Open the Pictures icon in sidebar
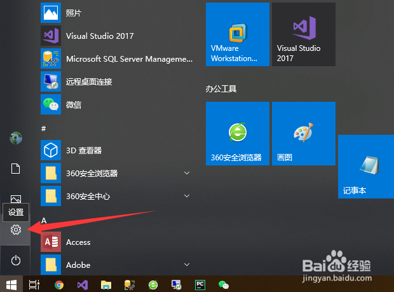 (16, 199)
